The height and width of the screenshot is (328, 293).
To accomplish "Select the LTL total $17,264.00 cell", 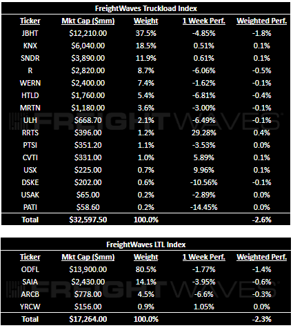I will [88, 319].
